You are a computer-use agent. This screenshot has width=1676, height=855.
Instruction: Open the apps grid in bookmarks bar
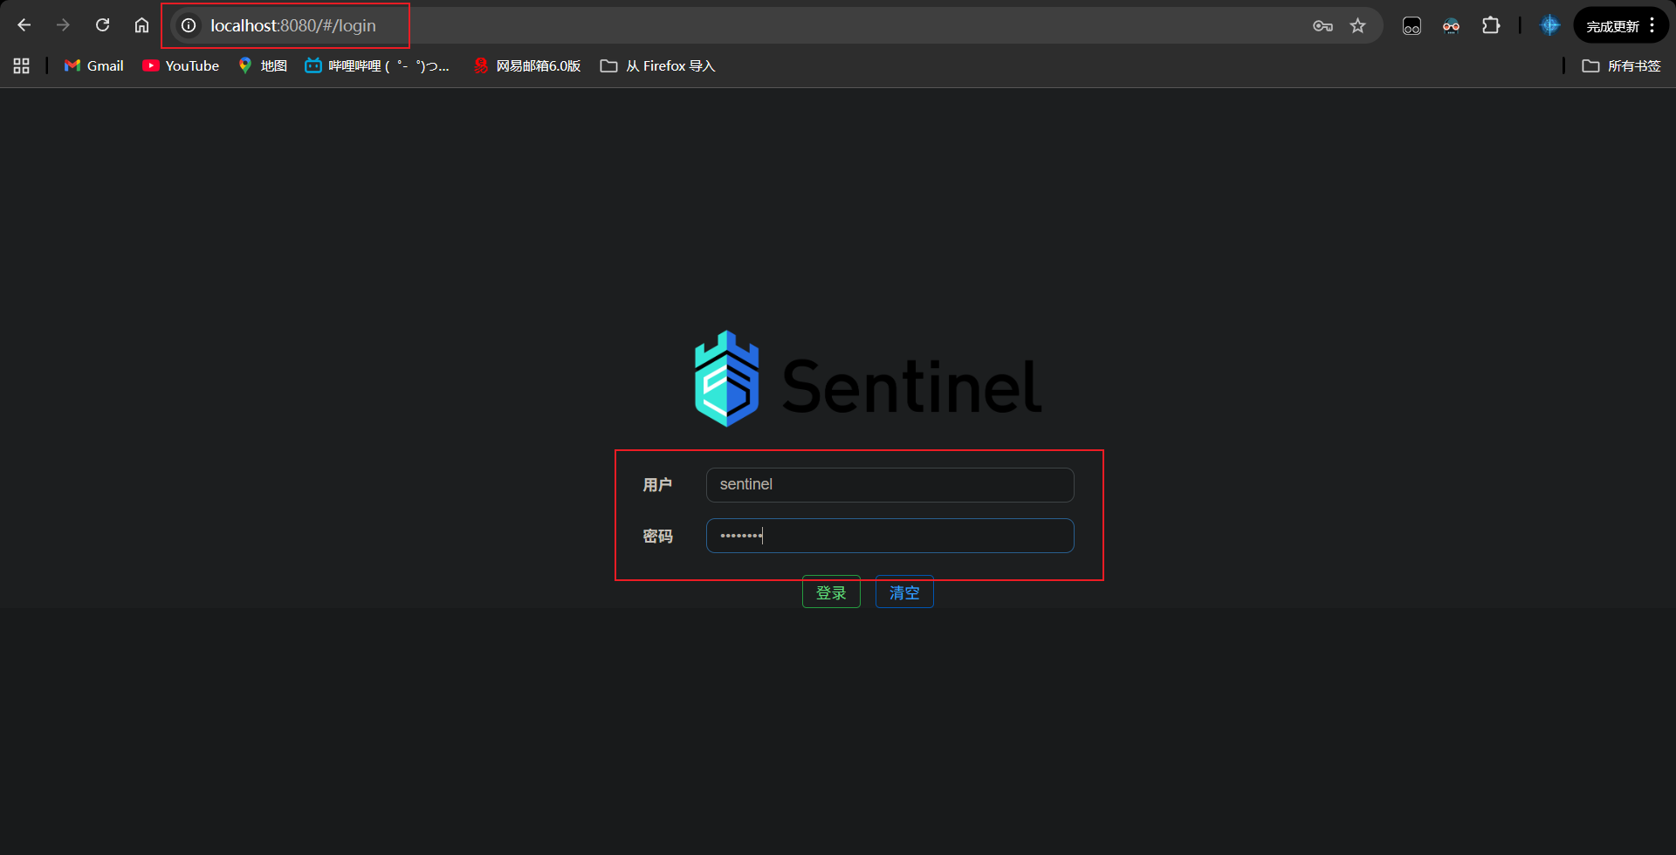click(x=22, y=66)
